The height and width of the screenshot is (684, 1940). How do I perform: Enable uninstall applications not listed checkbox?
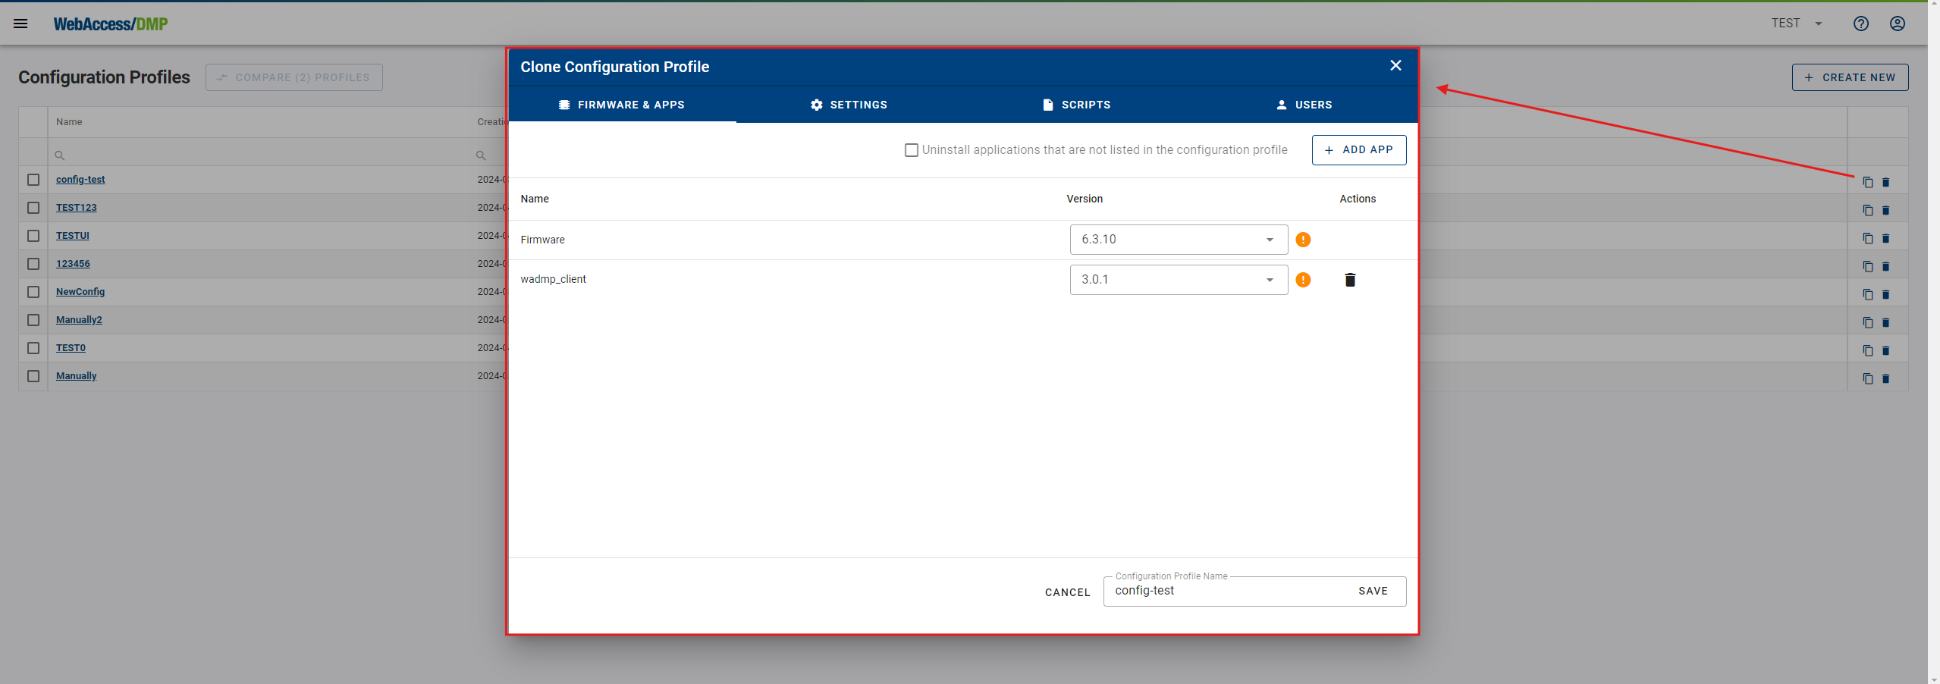(910, 149)
